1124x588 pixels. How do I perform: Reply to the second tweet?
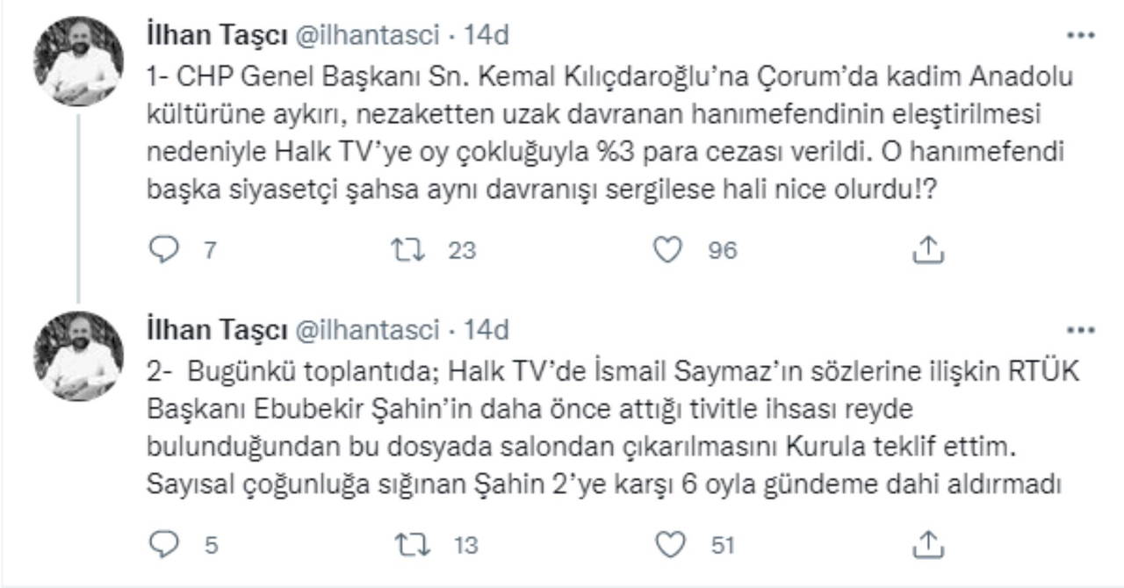click(164, 545)
